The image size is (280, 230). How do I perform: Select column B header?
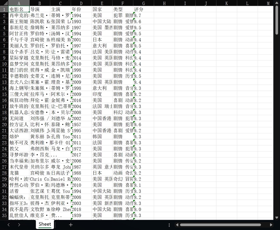(x=40, y=3)
